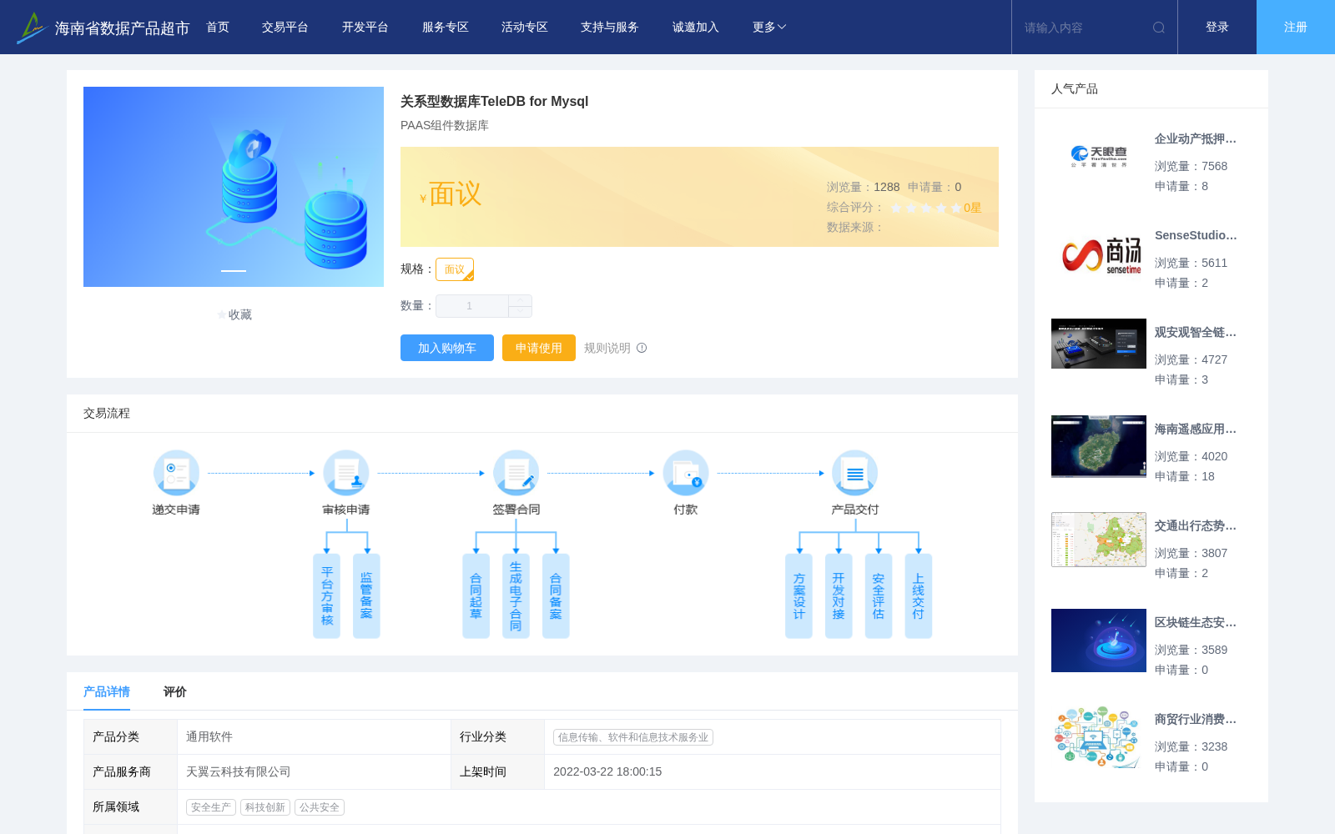
Task: Expand the 更多 menu
Action: (x=769, y=28)
